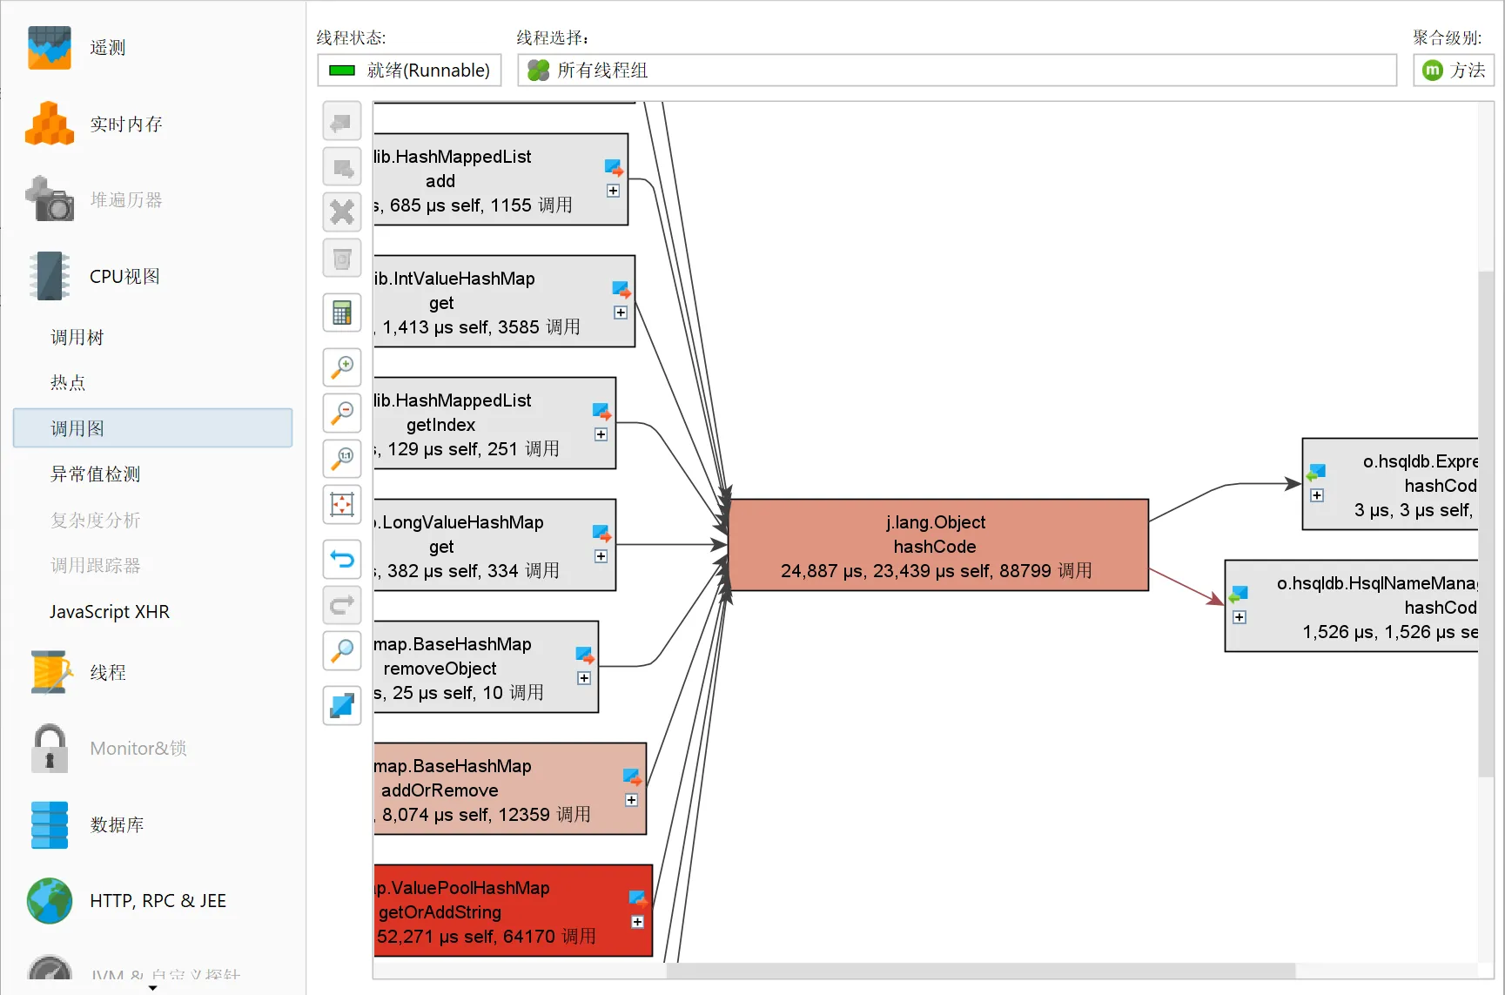Open the 聚合级别 dropdown set to 方法
Image resolution: width=1505 pixels, height=995 pixels.
tap(1452, 70)
